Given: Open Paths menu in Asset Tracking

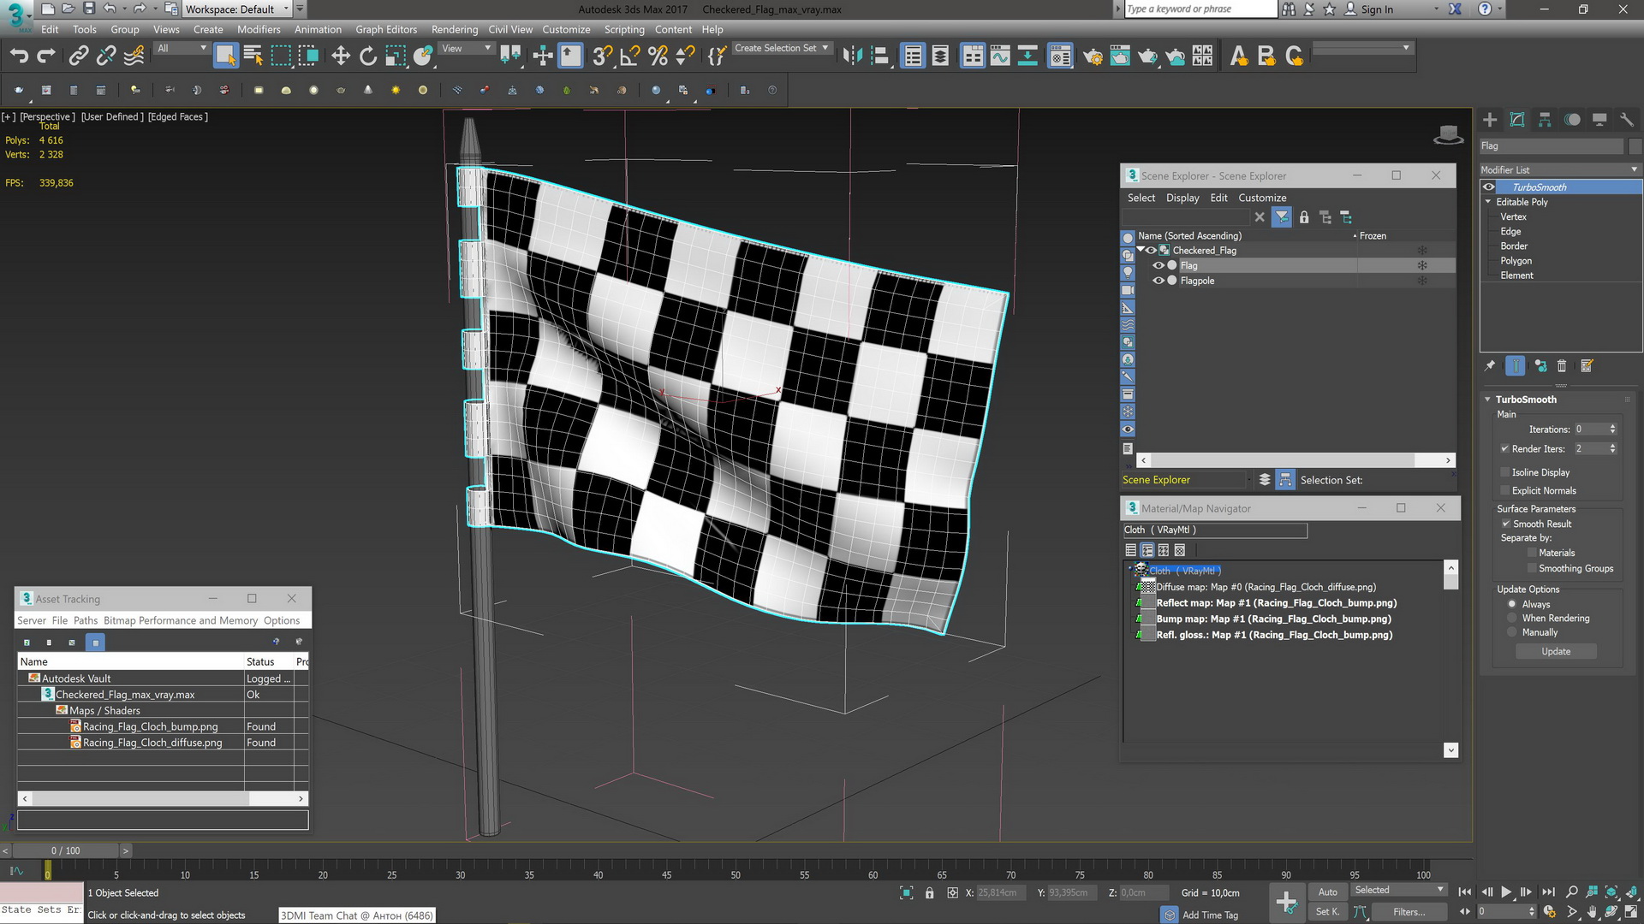Looking at the screenshot, I should 86,620.
